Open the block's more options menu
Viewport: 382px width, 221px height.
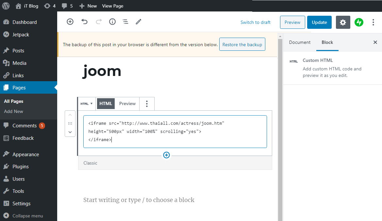tap(147, 103)
